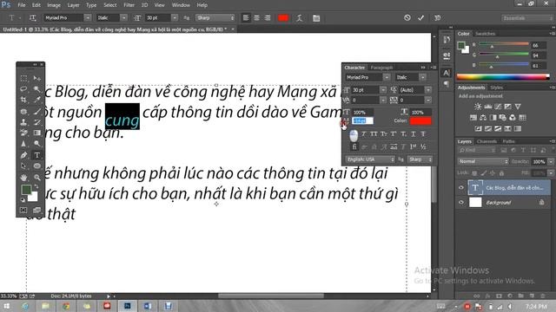
Task: Click the Black & White adjustment icon
Action: 493,118
